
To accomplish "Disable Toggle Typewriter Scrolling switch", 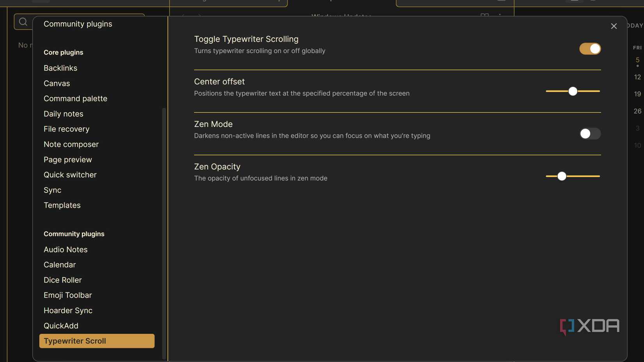I will (590, 49).
